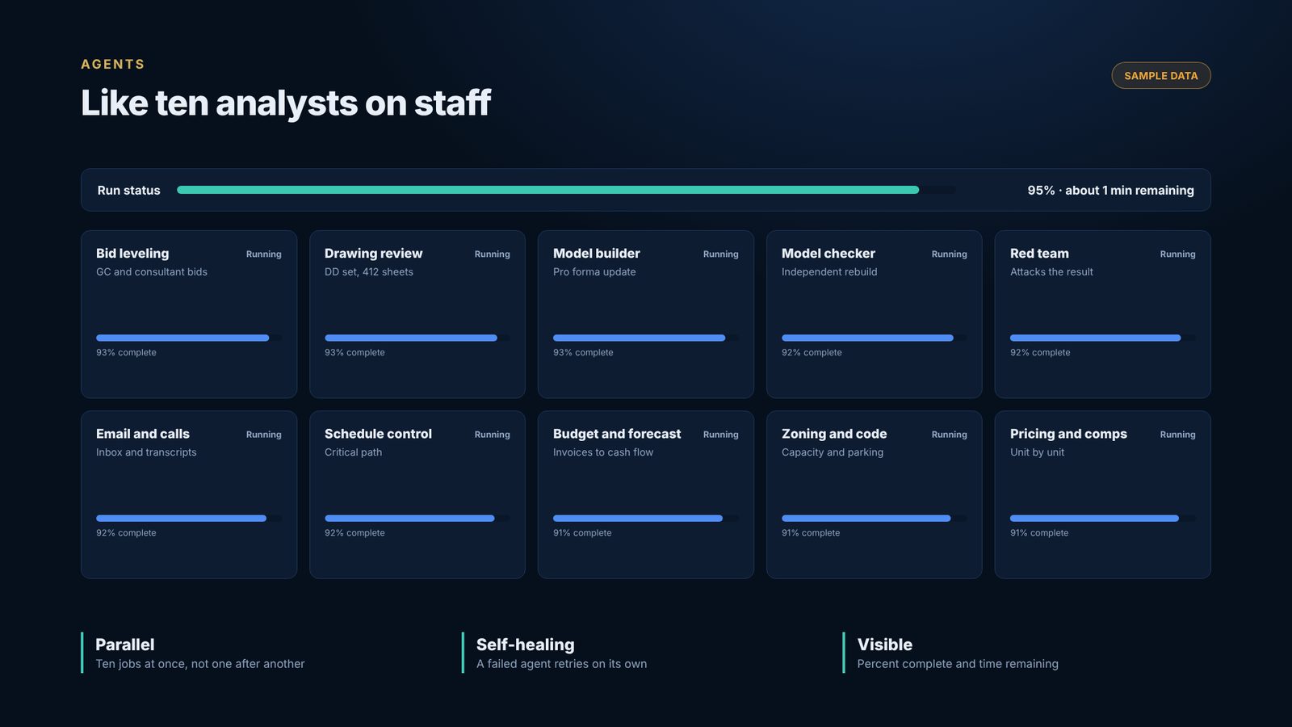Click the Running status on Zoning and code

[x=949, y=435]
